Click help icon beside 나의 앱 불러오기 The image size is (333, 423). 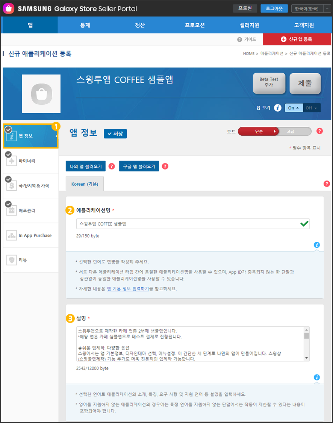pos(112,166)
